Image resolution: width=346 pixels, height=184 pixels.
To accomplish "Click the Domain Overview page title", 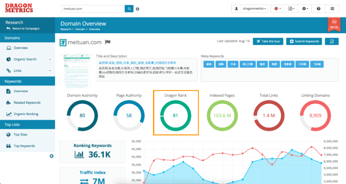I will 83,24.
